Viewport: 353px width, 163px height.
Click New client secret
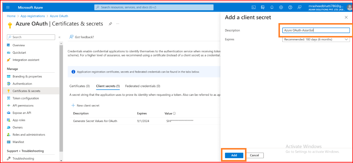pos(85,105)
